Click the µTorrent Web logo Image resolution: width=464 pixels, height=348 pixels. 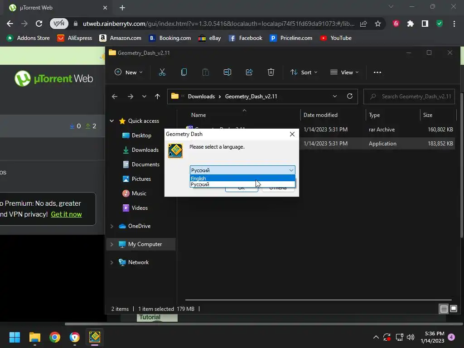tap(54, 78)
